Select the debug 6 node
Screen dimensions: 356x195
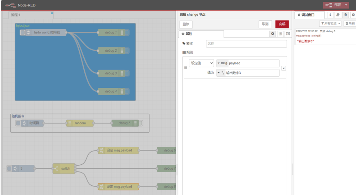click(x=166, y=150)
